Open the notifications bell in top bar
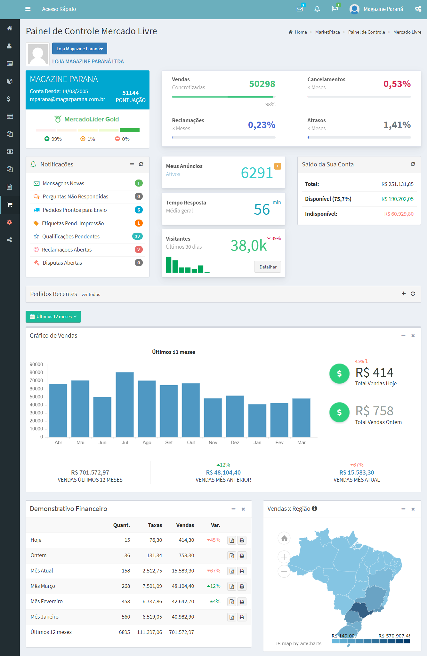Viewport: 427px width, 656px height. (317, 9)
